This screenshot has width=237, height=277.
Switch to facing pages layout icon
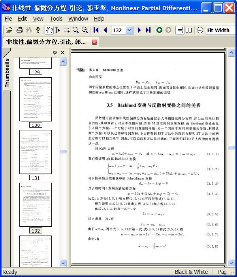pyautogui.click(x=188, y=30)
